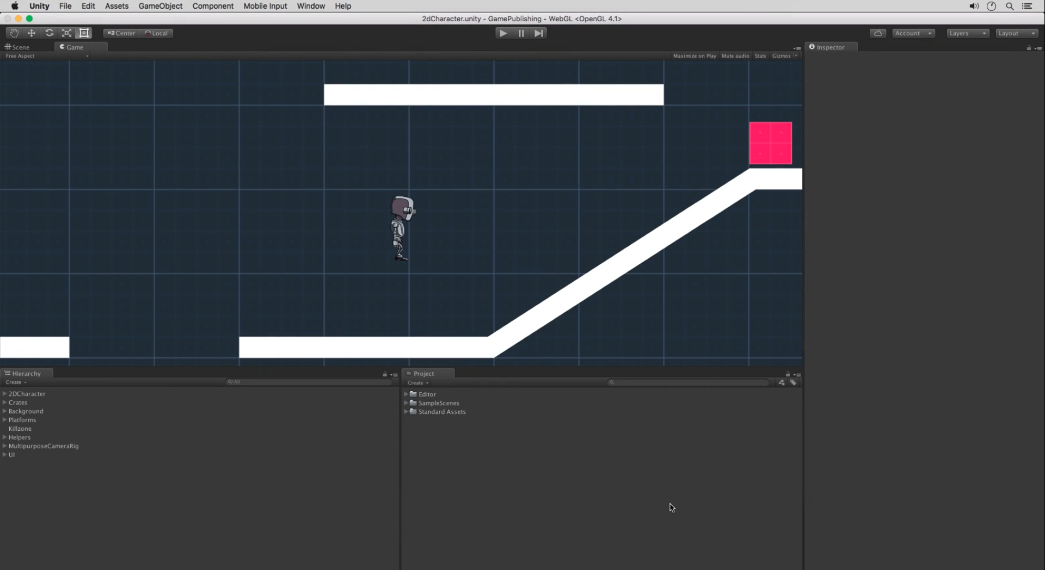Toggle the Stats overlay
Screen dimensions: 1045x570
[x=760, y=56]
